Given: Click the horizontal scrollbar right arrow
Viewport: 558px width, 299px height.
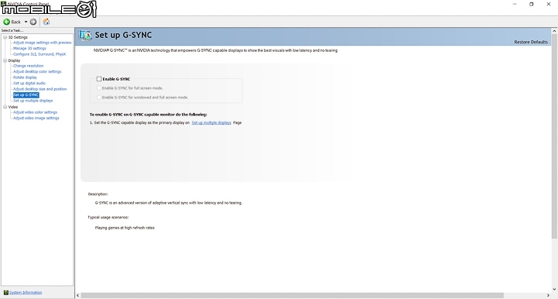Looking at the screenshot, I should pyautogui.click(x=548, y=295).
